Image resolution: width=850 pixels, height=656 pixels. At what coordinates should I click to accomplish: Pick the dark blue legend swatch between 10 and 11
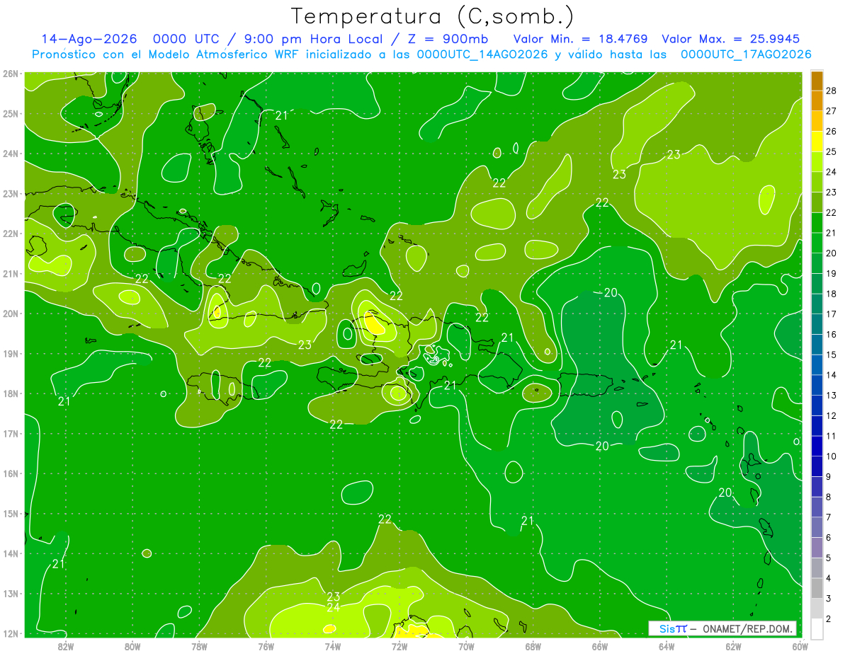pos(817,446)
